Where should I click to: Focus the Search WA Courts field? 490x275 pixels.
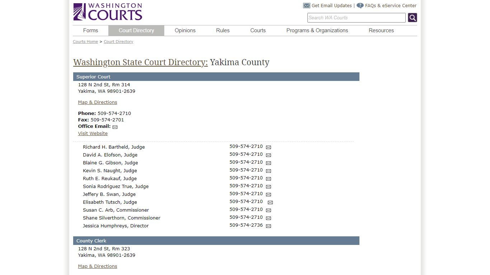point(357,18)
